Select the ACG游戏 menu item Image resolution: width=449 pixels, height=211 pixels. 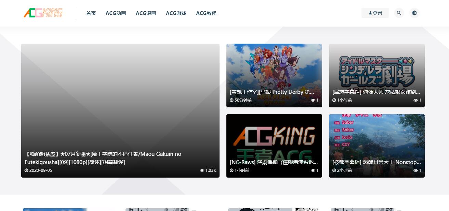[176, 13]
